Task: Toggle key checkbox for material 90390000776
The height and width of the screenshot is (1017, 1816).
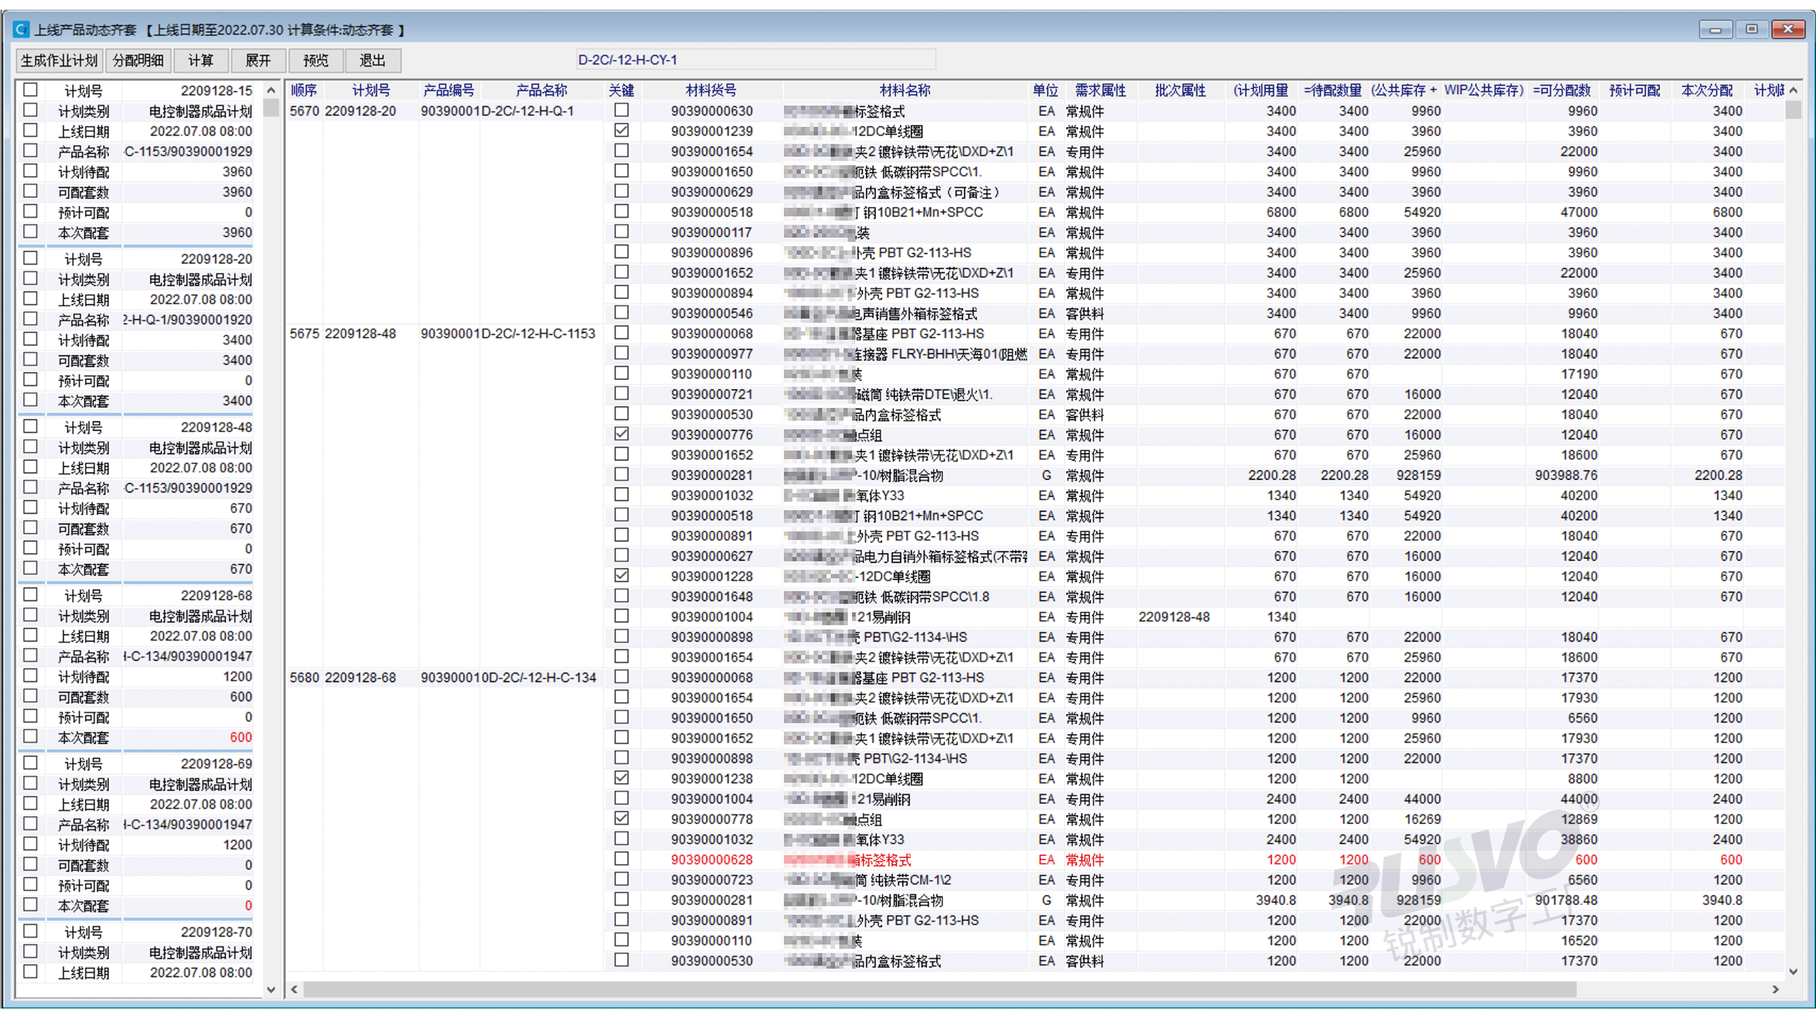Action: pyautogui.click(x=621, y=434)
